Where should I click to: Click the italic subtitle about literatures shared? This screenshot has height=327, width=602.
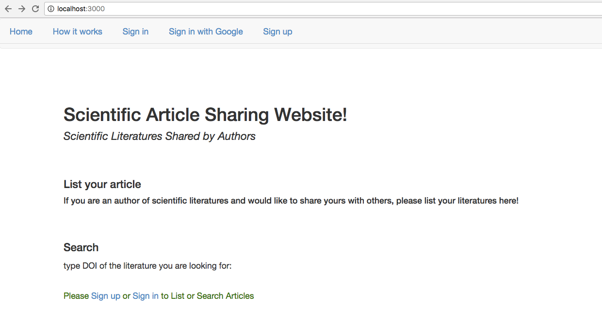point(159,136)
